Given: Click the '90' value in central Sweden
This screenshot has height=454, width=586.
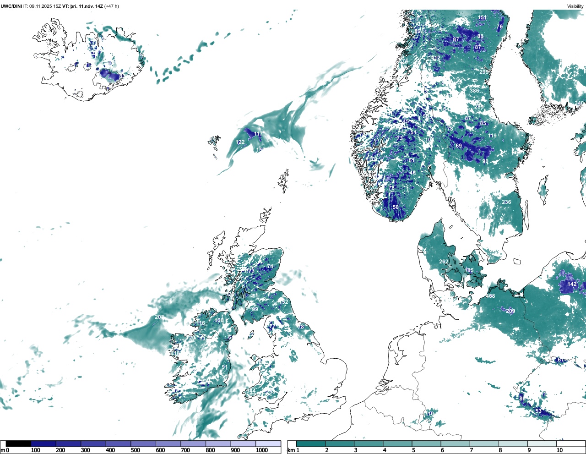Looking at the screenshot, I should point(485,161).
